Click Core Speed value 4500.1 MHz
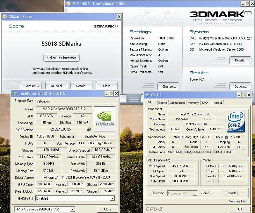This screenshot has width=255, height=213. pos(180,166)
